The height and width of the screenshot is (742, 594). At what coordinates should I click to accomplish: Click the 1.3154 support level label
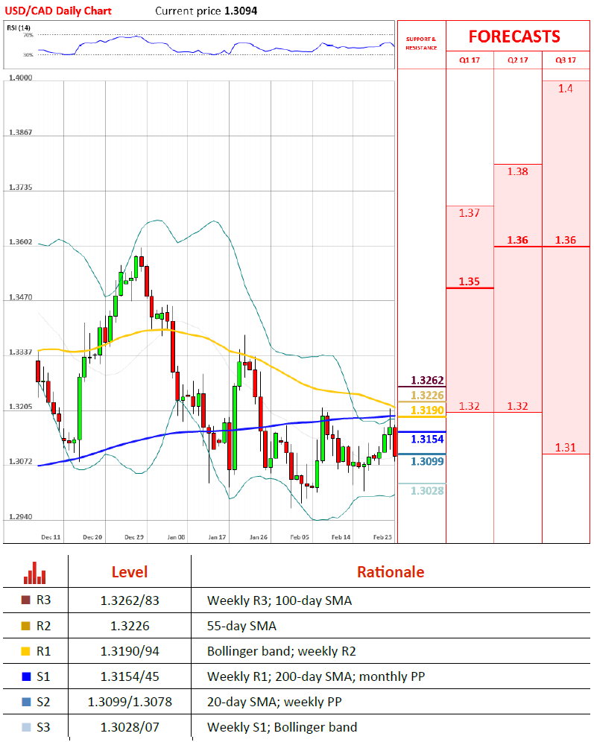[427, 439]
